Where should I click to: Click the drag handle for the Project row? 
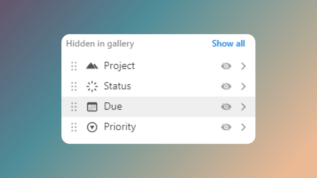tap(74, 66)
